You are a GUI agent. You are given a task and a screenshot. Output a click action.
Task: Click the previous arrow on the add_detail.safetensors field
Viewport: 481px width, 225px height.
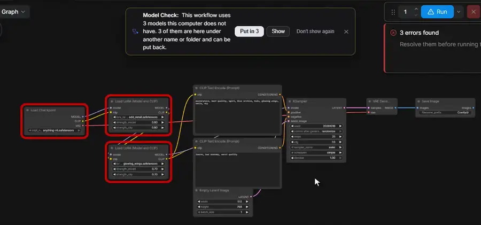click(114, 117)
